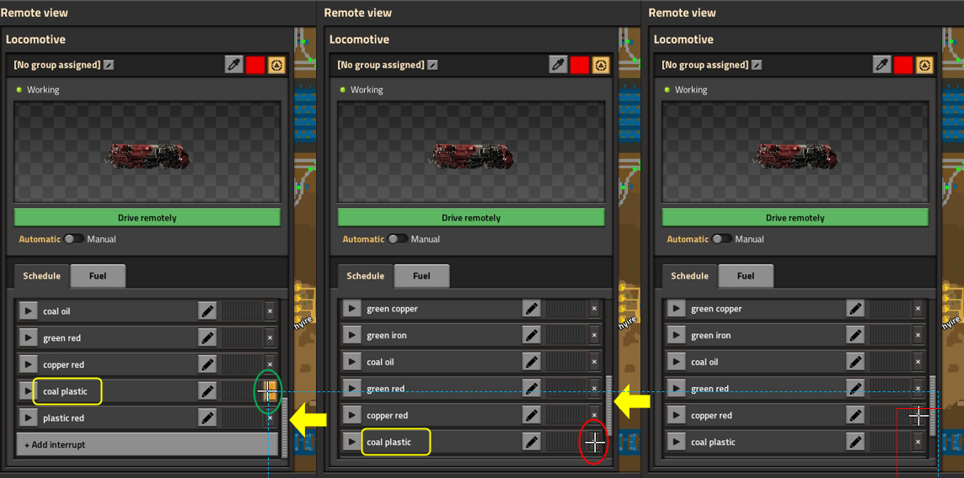The image size is (964, 478).
Task: Click the schedule scrollbar in right panel
Action: [932, 404]
